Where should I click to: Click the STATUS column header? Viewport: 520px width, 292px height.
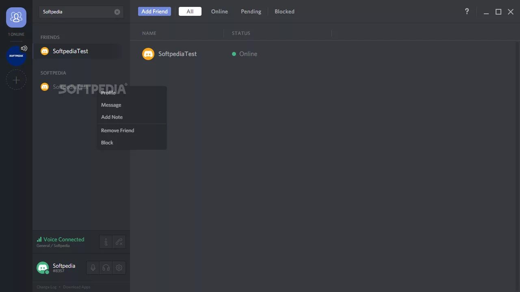241,33
